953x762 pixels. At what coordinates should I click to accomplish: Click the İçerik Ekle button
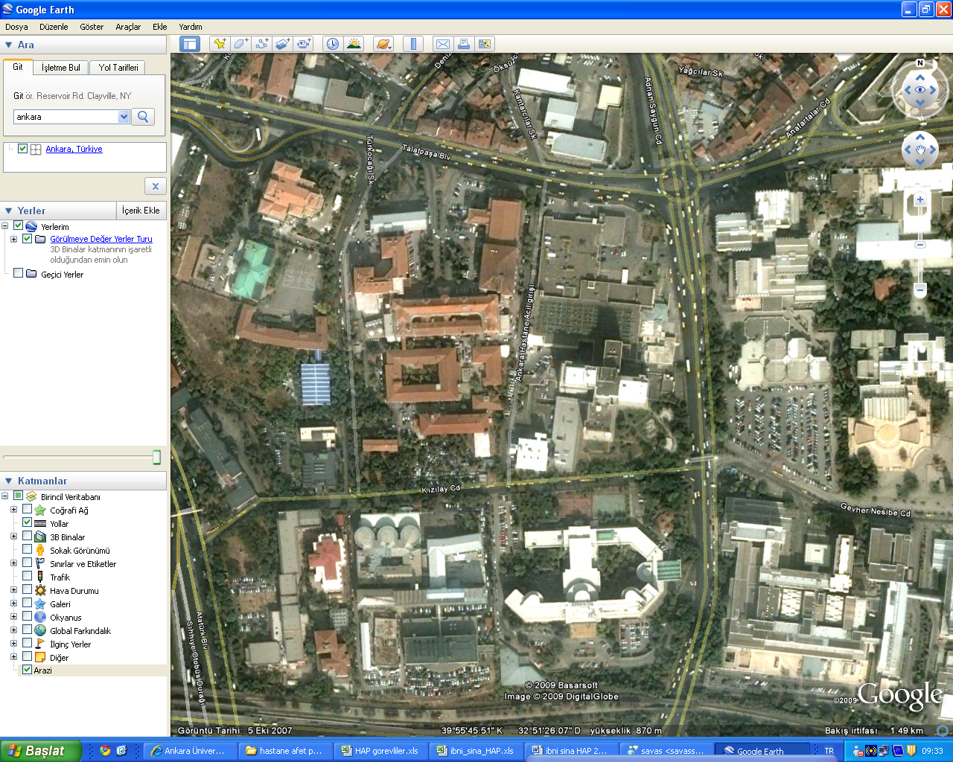click(141, 211)
